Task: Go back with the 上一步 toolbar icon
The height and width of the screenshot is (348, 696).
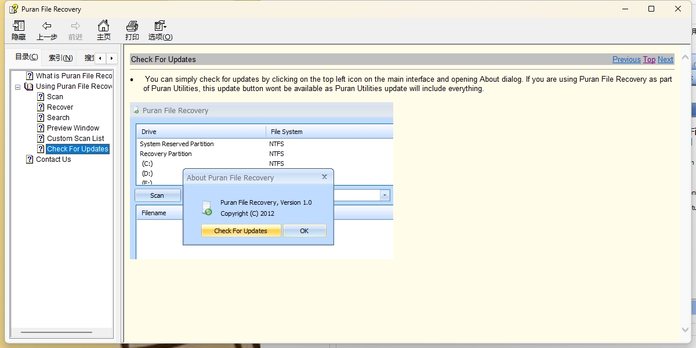Action: [x=47, y=31]
